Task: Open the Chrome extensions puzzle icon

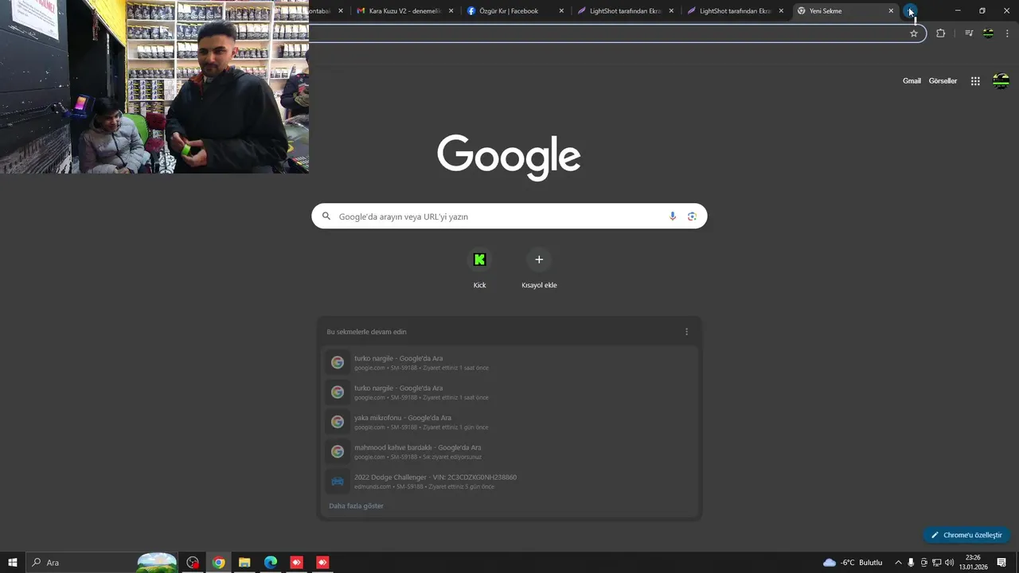Action: pyautogui.click(x=941, y=33)
